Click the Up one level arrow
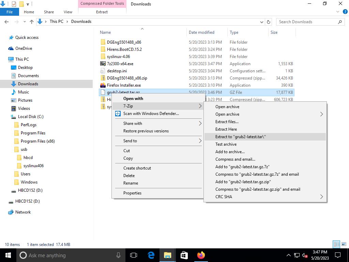Viewport: 349px width, 262px height. pos(32,21)
